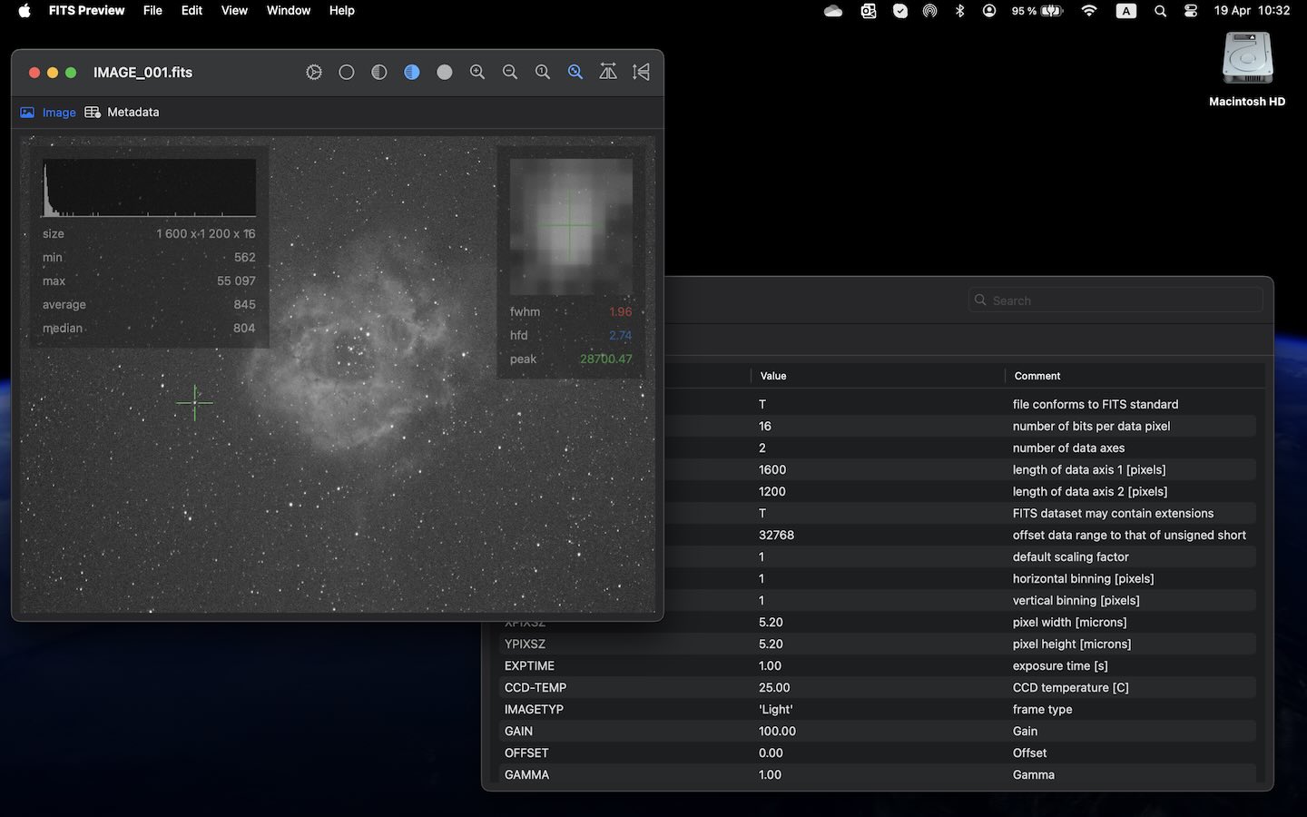Select the light half-shaded stretch option
This screenshot has width=1307, height=817.
(379, 72)
